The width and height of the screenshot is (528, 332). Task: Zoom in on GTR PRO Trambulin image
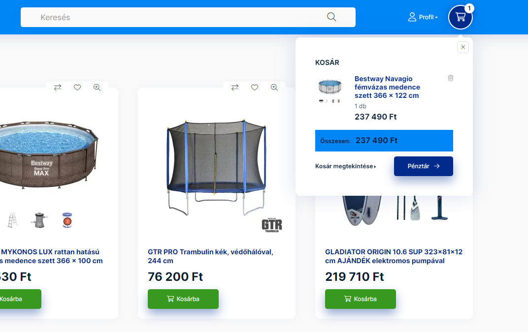tap(274, 88)
